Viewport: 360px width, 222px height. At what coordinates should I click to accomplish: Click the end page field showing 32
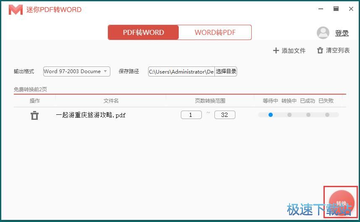point(225,115)
